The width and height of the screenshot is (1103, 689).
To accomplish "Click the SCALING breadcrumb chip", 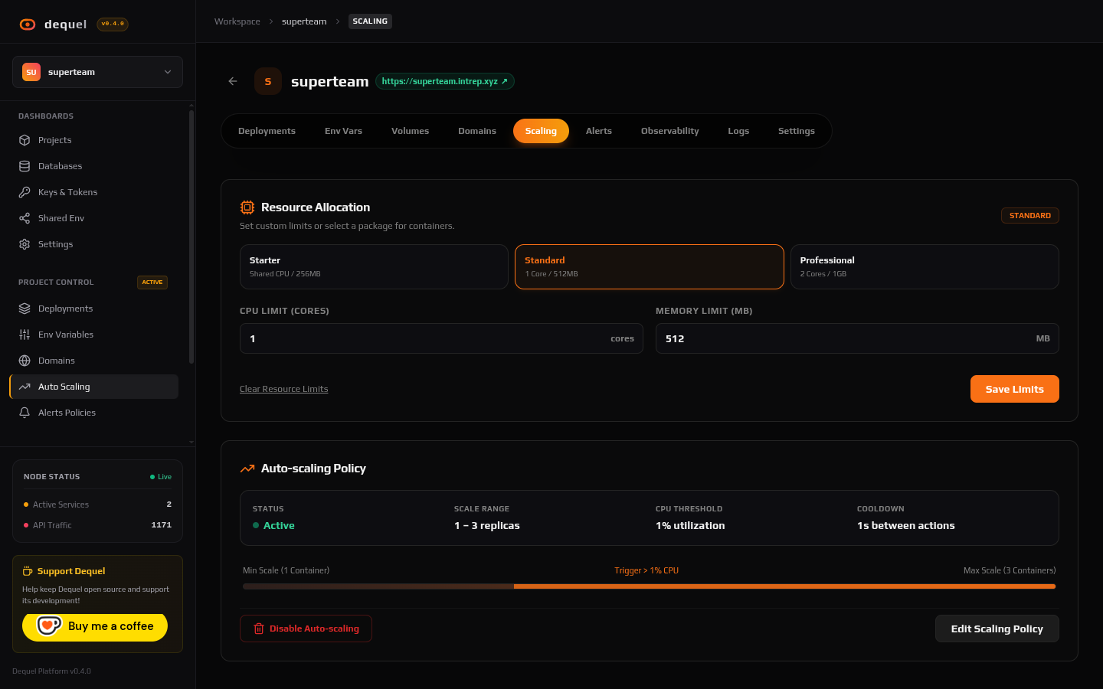I will (x=370, y=21).
